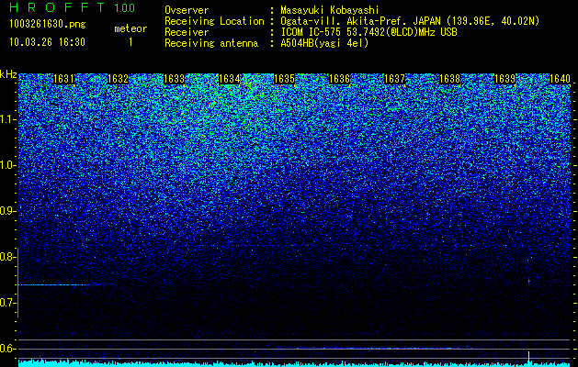Click the A504HB(yagi 4el) antenna text
The height and width of the screenshot is (367, 578).
pos(324,43)
